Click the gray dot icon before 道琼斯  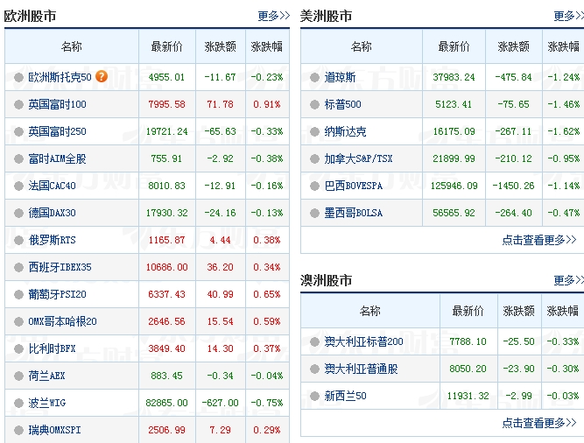tap(314, 77)
